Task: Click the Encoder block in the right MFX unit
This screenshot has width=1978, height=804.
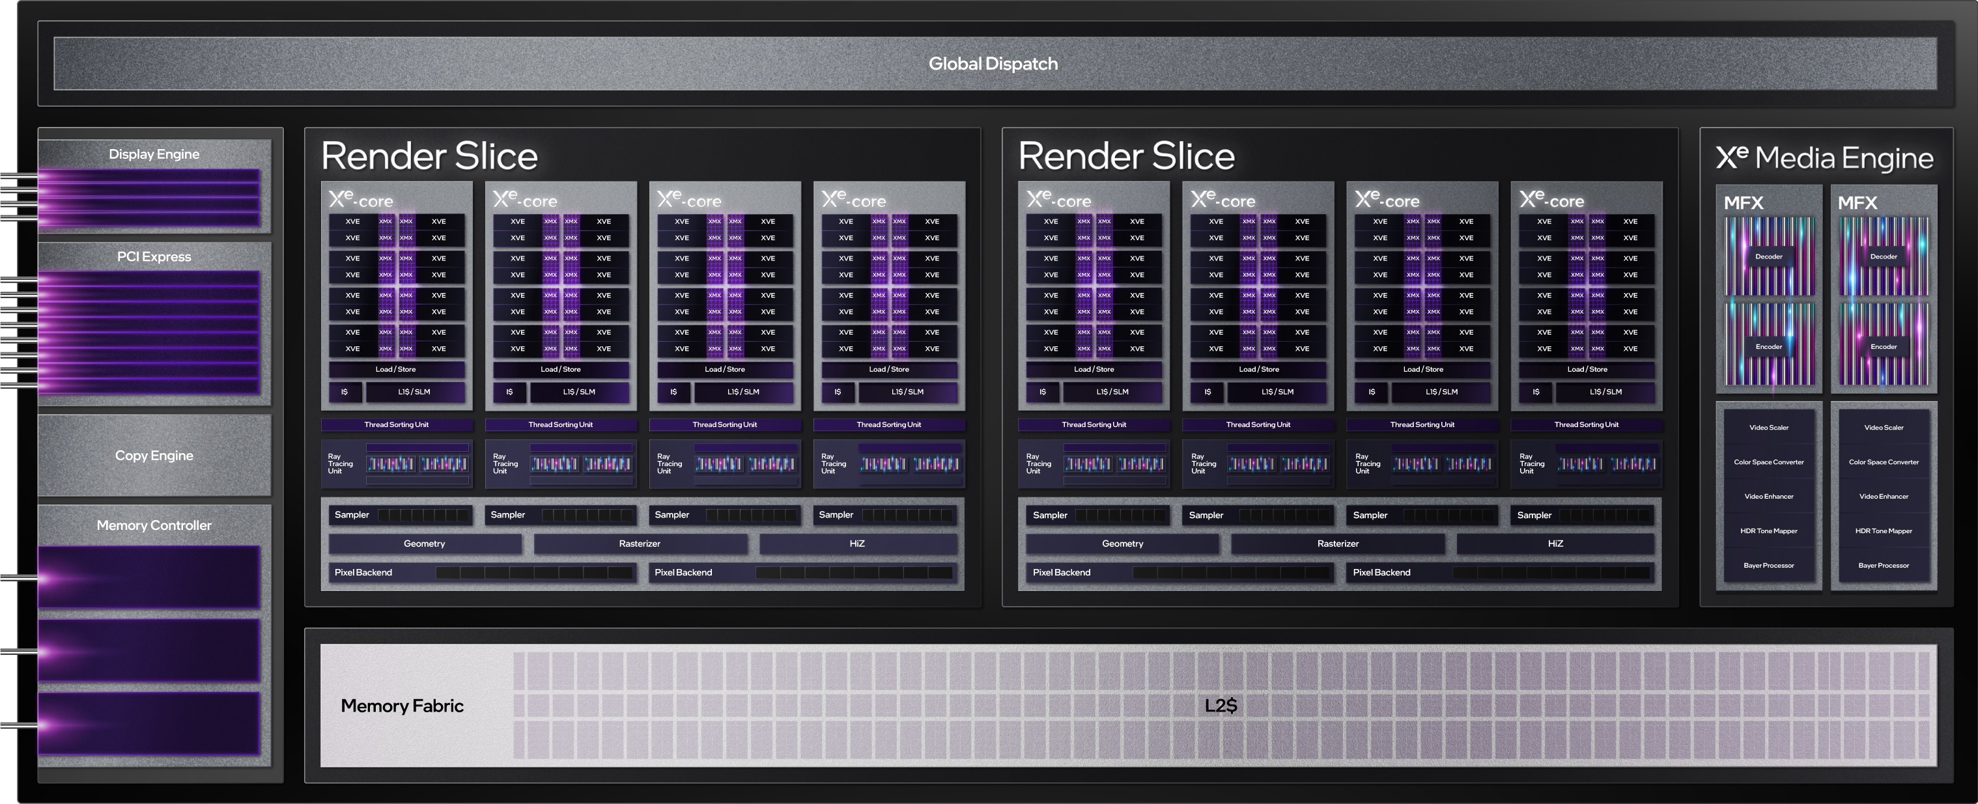Action: [x=1884, y=346]
